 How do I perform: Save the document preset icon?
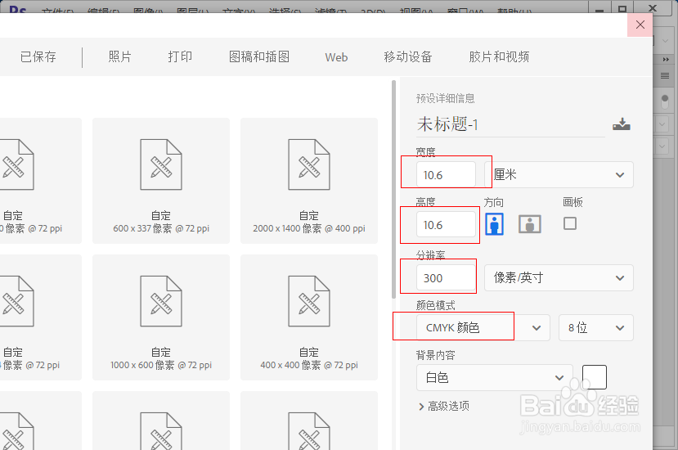pos(622,124)
